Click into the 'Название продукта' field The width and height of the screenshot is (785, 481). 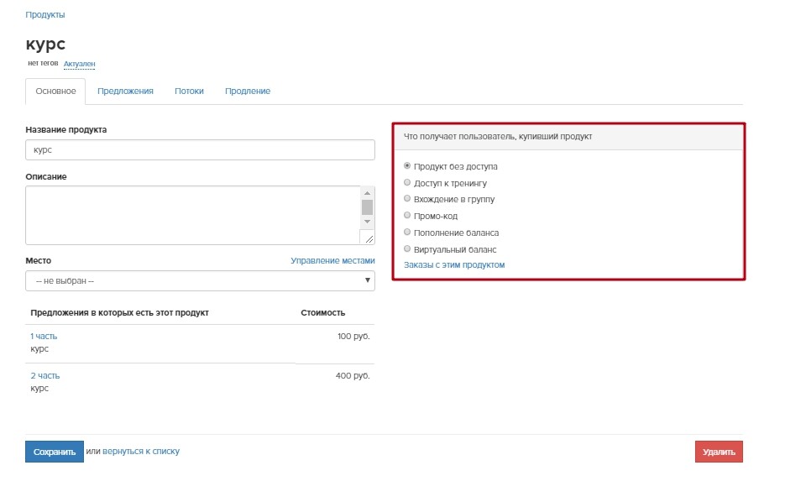[x=200, y=149]
